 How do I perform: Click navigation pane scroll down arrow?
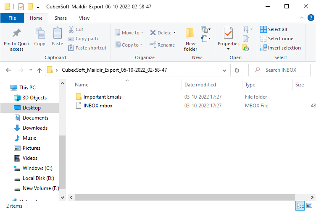[x=63, y=198]
